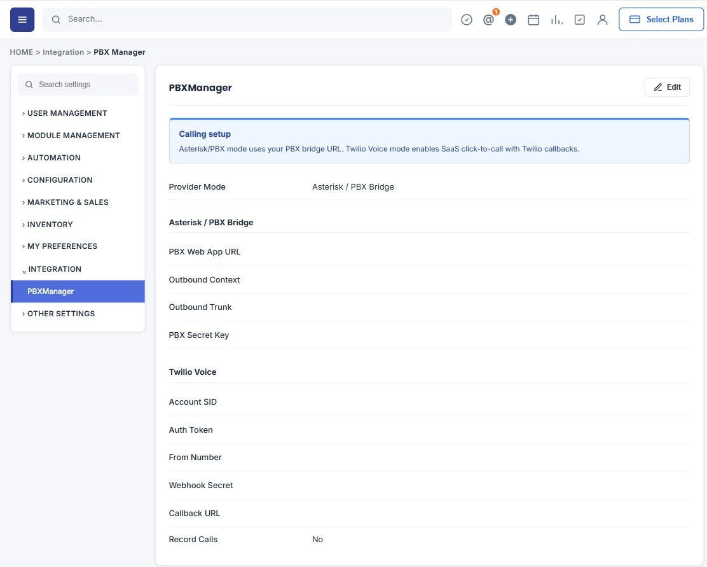Click the PBX Secret Key label
707x567 pixels.
pyautogui.click(x=199, y=335)
